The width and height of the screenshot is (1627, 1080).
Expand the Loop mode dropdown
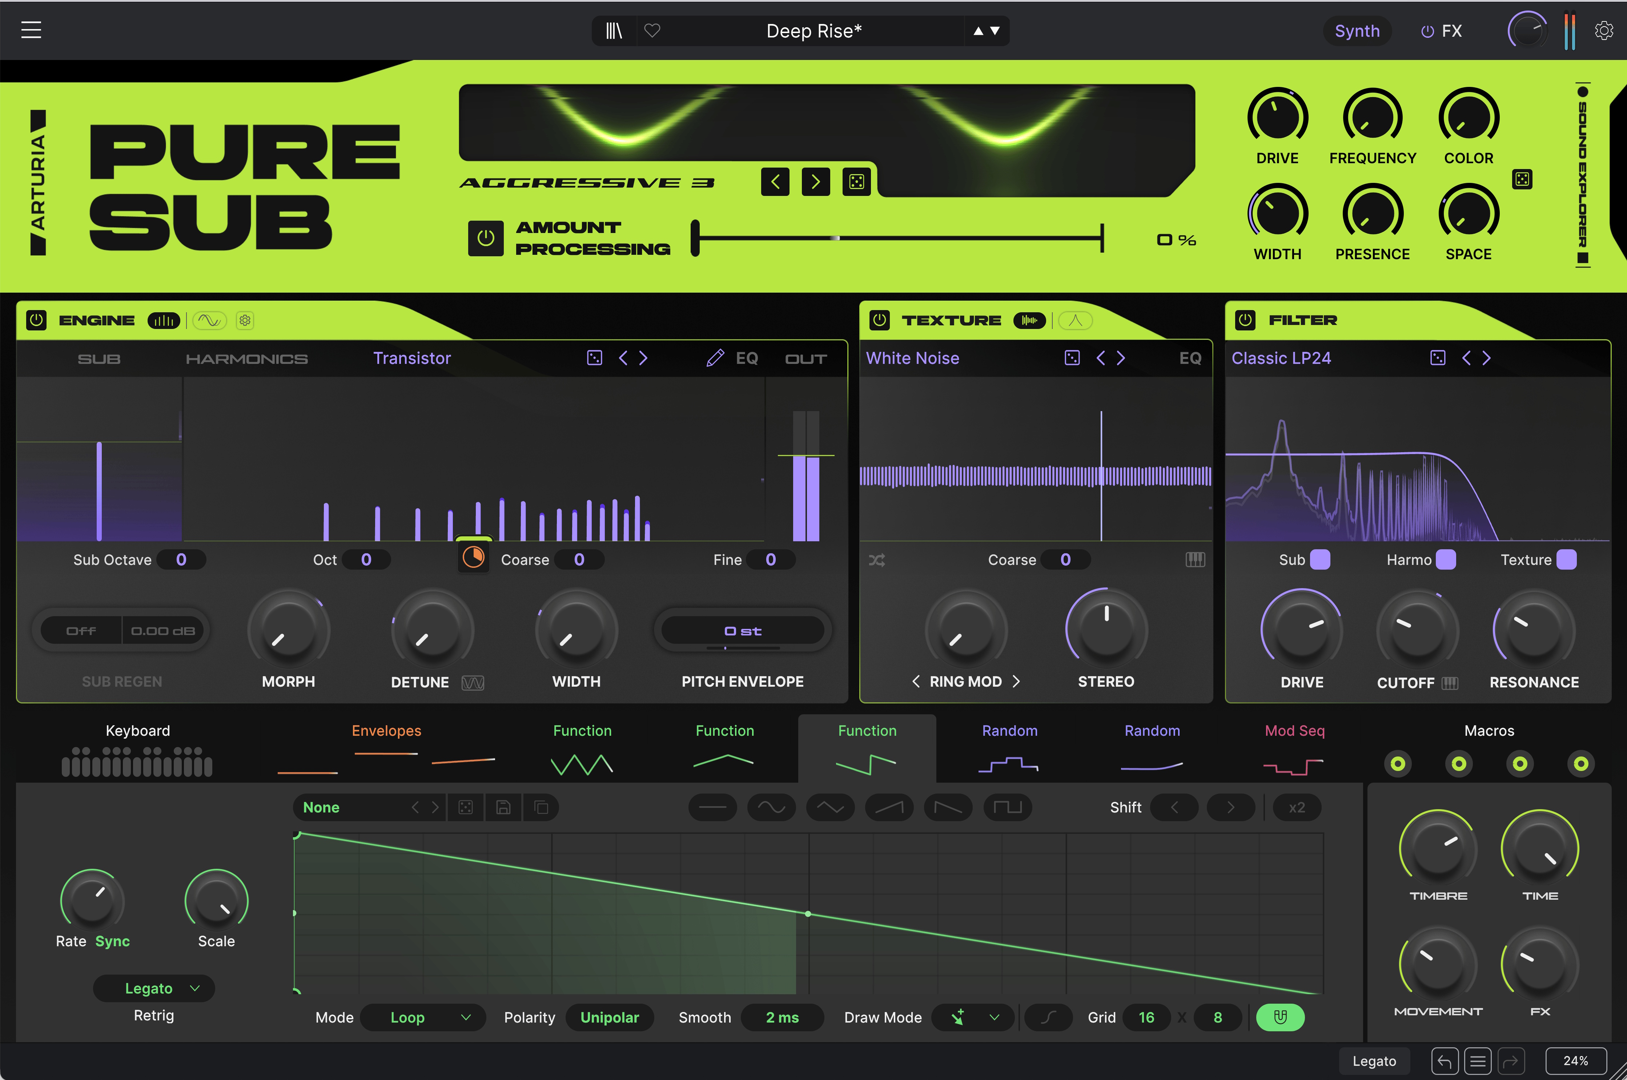coord(423,1017)
